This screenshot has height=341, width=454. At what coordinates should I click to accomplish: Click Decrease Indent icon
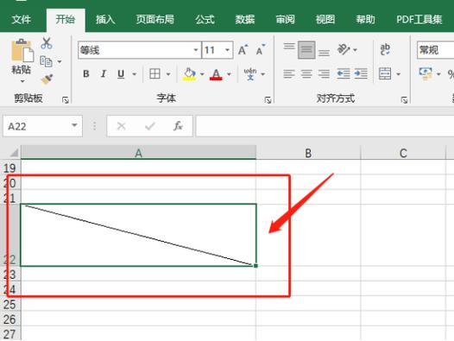[344, 73]
